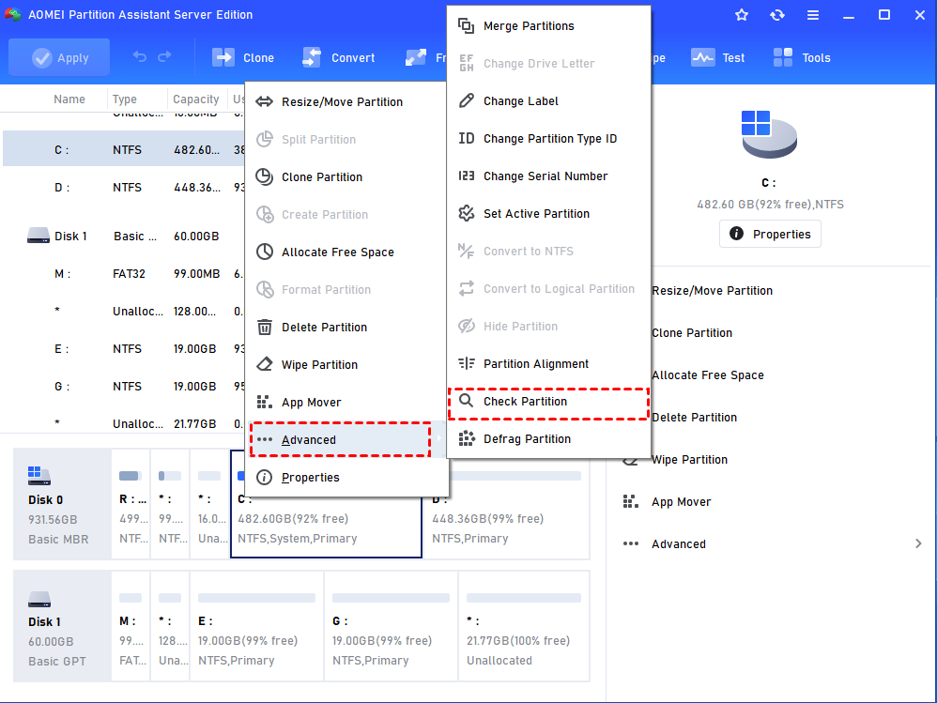Click the magnifier Check Partition icon

click(466, 400)
